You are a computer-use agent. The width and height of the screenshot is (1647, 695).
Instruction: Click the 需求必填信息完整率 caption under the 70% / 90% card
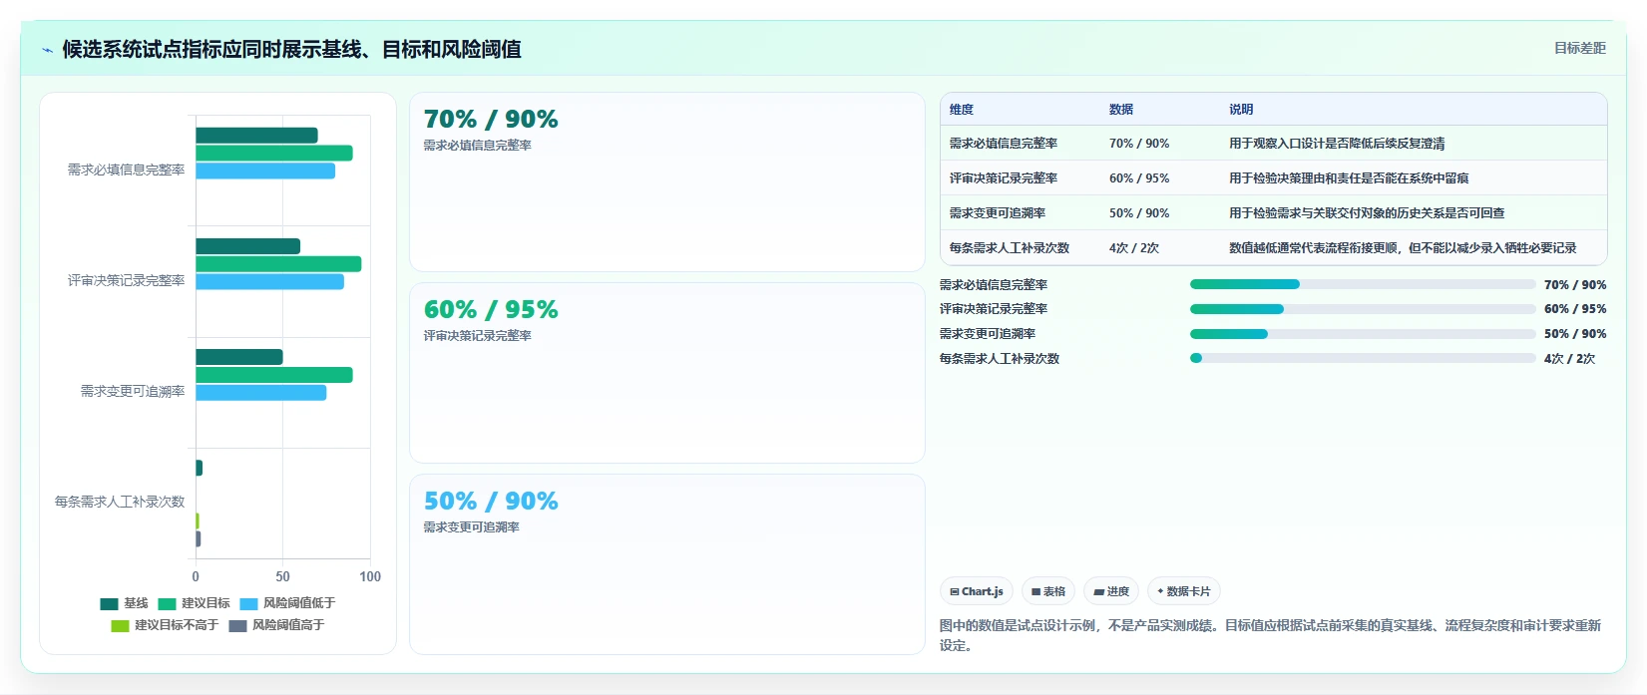point(478,146)
